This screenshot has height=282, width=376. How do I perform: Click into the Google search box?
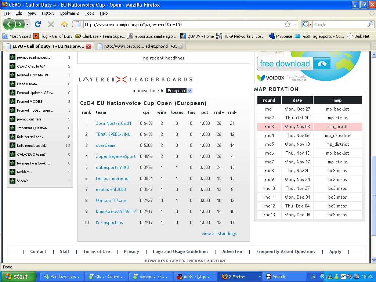[340, 25]
